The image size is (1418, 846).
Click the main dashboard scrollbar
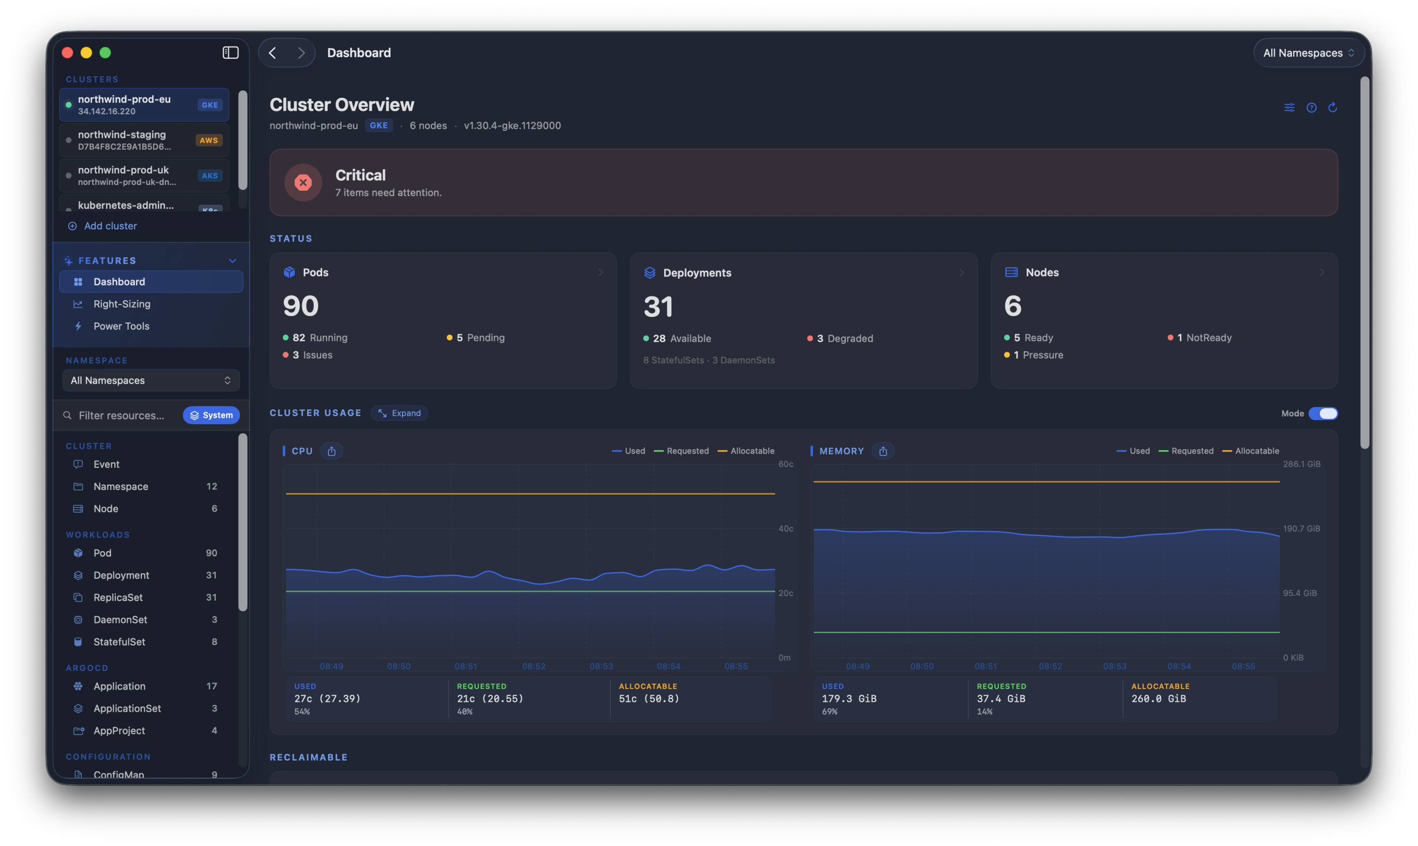point(1364,263)
